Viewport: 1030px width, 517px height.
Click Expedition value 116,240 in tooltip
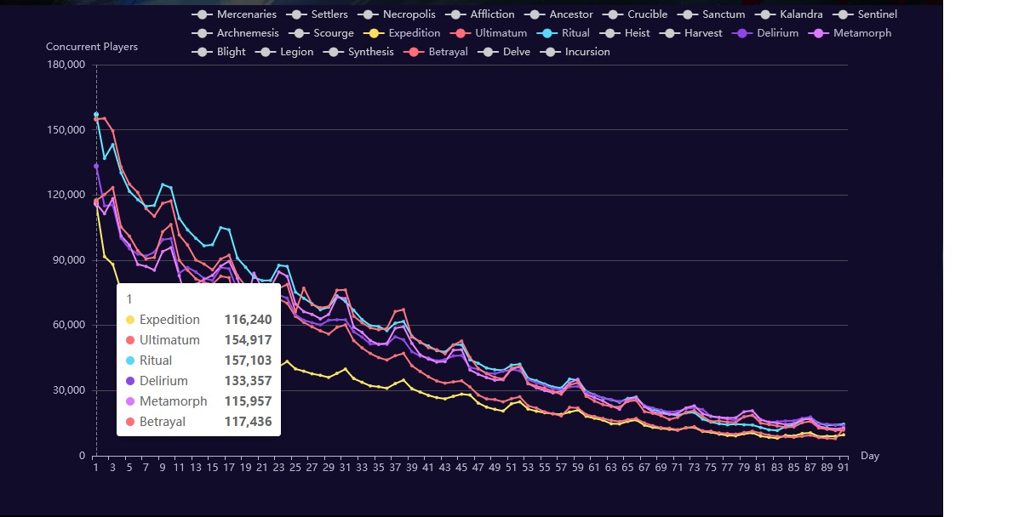(249, 320)
